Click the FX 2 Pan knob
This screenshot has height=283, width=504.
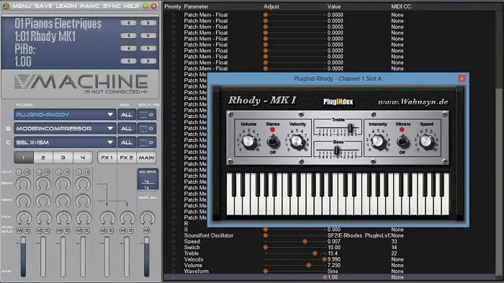127,218
